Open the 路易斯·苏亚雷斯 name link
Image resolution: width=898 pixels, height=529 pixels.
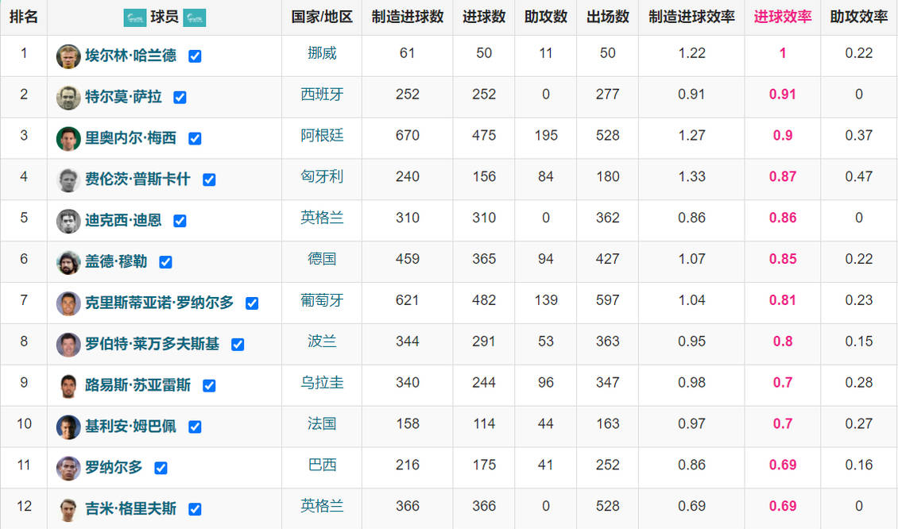pos(138,385)
